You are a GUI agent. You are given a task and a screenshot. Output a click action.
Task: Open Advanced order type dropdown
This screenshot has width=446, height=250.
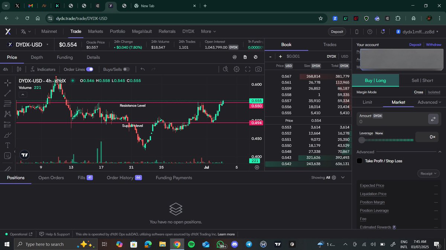click(429, 102)
